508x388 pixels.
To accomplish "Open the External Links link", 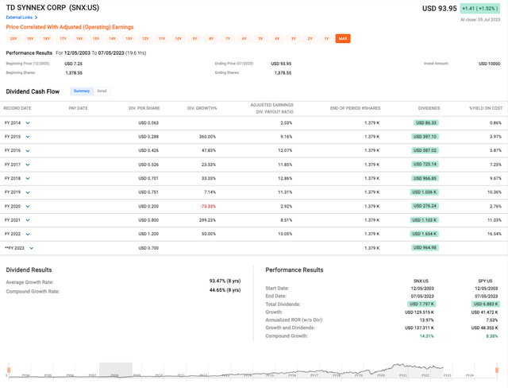I will click(x=19, y=17).
